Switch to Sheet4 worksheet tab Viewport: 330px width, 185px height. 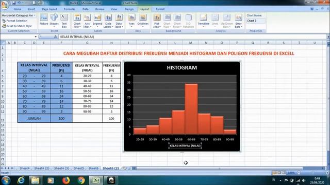[x=25, y=168]
